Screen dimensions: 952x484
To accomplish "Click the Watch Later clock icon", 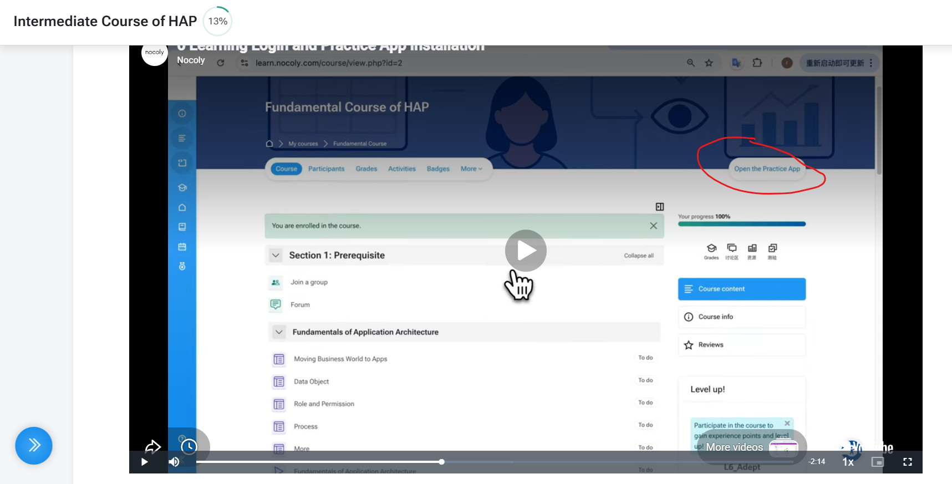I will [x=189, y=446].
